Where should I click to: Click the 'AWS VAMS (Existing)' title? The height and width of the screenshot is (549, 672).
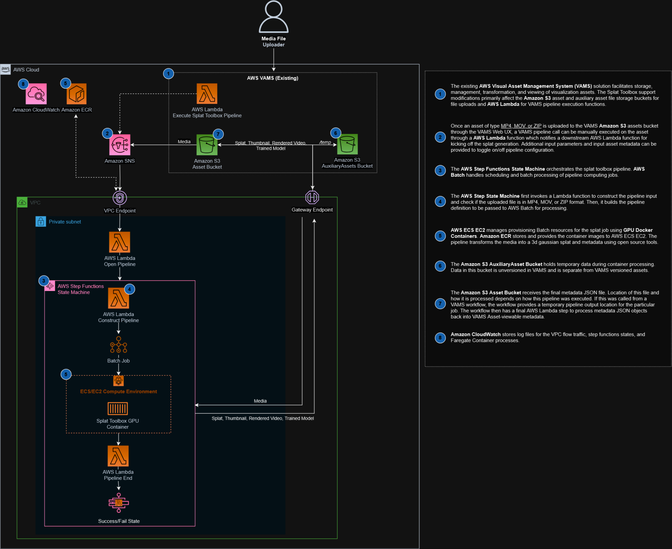[x=273, y=78]
